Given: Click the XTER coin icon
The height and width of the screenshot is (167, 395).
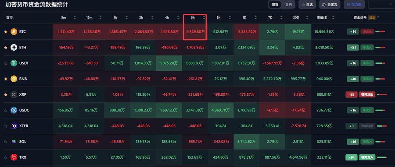Looking at the screenshot, I should click(14, 126).
